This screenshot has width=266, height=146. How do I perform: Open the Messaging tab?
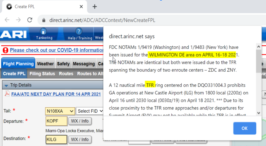click(x=84, y=64)
